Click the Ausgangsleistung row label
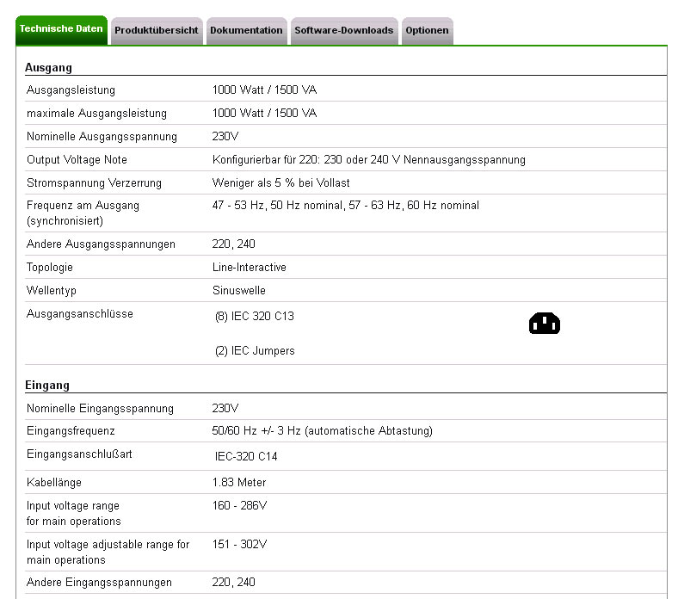This screenshot has height=599, width=678. [x=71, y=90]
